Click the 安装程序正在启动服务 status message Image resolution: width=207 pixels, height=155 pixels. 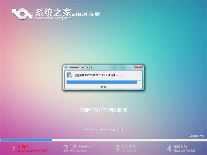tap(103, 110)
